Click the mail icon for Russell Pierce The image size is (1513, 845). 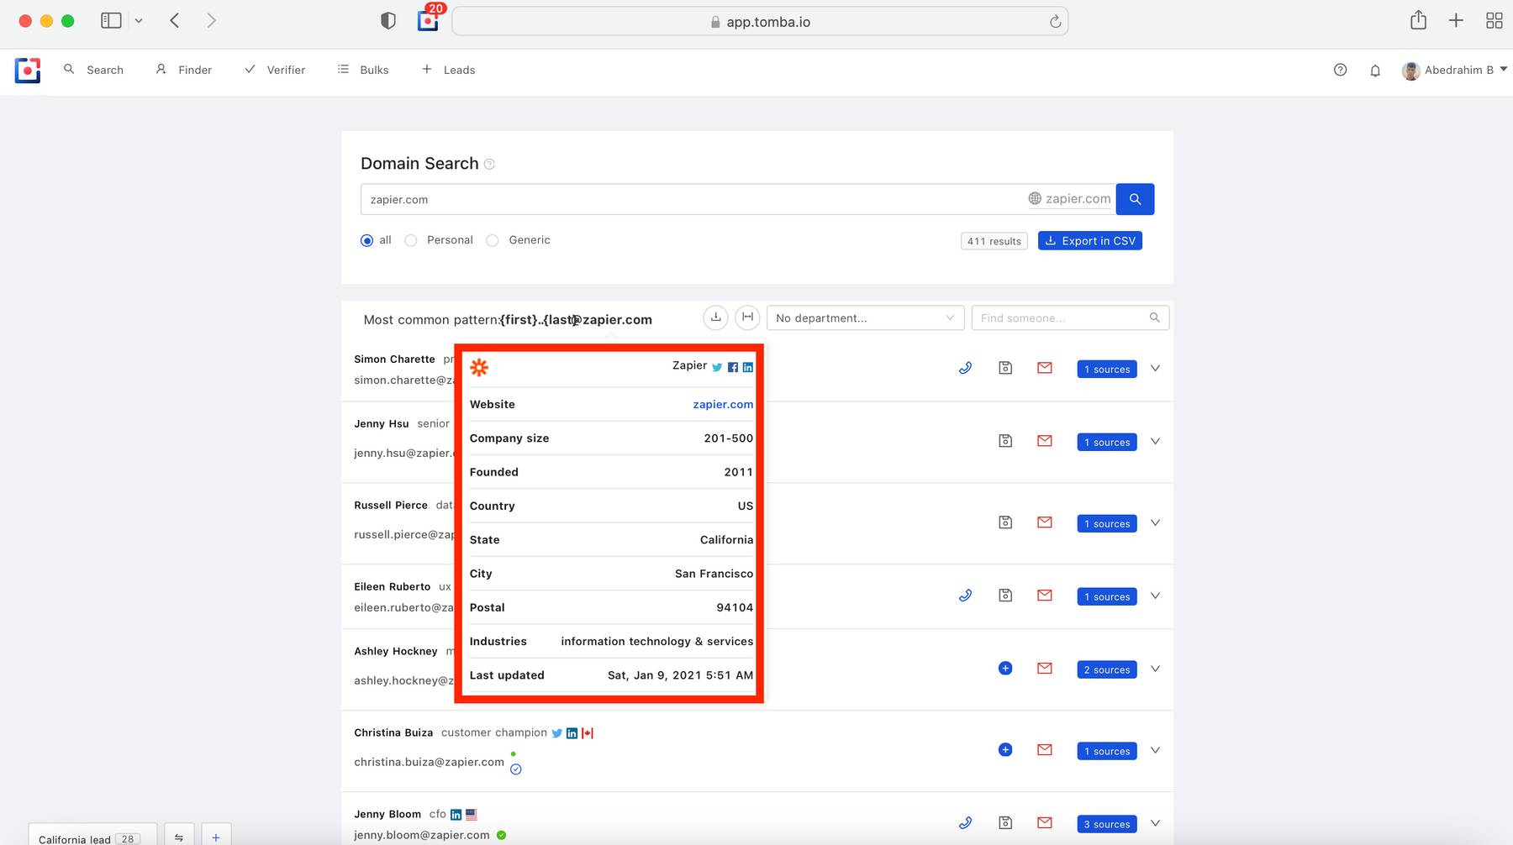click(1045, 522)
